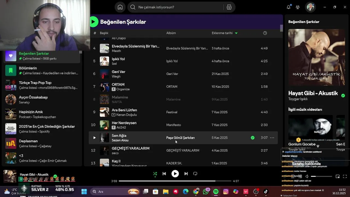Image resolution: width=350 pixels, height=197 pixels.
Task: Seek using the song progress bar
Action: click(175, 181)
